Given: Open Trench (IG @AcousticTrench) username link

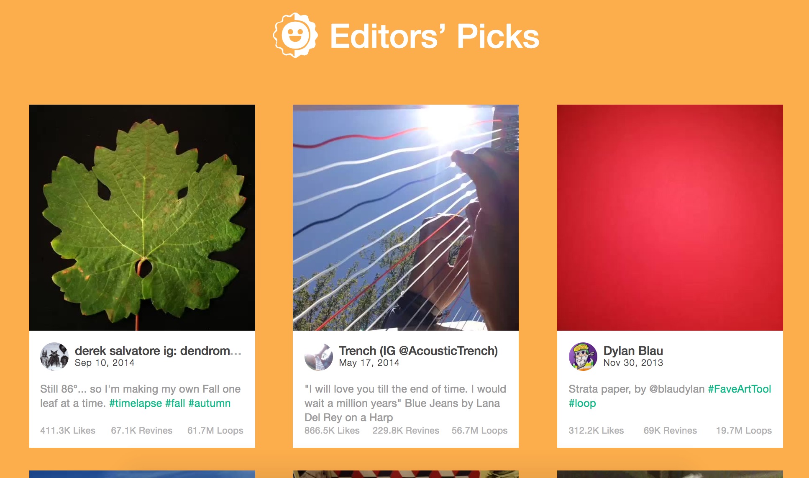Looking at the screenshot, I should click(x=418, y=351).
